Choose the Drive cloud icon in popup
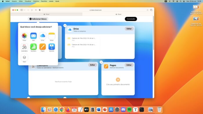Screen dimensions: 203x114 click(x=42, y=36)
